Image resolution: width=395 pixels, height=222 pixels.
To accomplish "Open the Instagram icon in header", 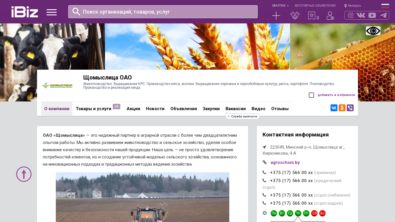I will (x=351, y=15).
